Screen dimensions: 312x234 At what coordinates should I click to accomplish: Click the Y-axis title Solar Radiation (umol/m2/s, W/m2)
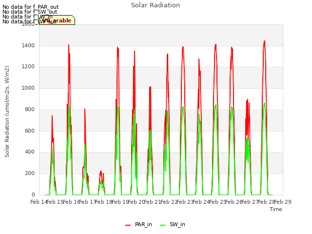tap(7, 112)
